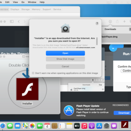
Task: Click the Flash Installer icon in the Dock
Action: [125, 124]
